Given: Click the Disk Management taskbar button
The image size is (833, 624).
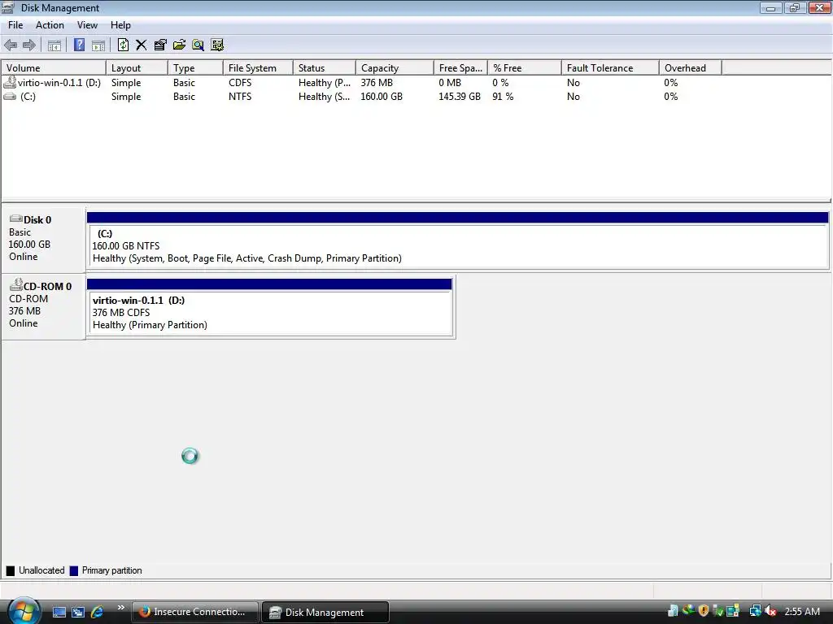Looking at the screenshot, I should [x=325, y=612].
